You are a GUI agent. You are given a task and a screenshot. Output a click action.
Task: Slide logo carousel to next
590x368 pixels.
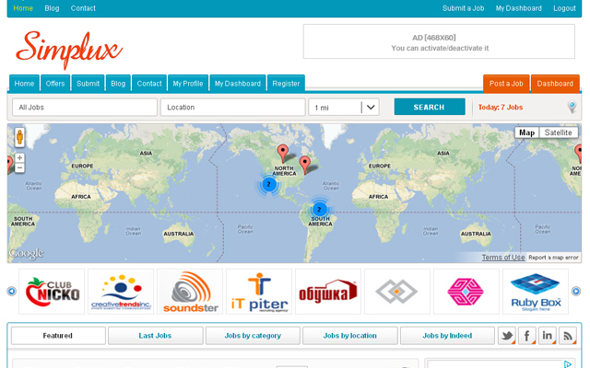point(576,291)
